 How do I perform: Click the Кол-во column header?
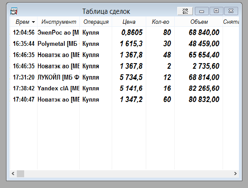coord(160,22)
